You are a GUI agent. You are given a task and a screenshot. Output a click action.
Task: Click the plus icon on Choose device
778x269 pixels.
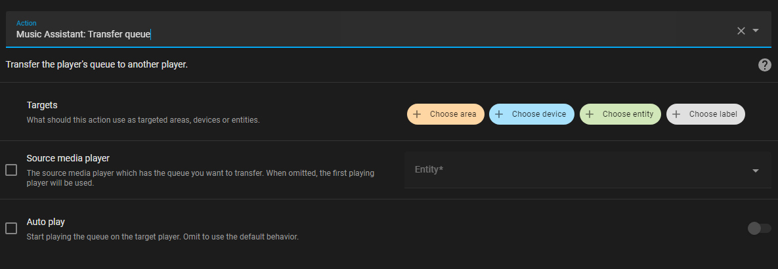[x=499, y=114]
